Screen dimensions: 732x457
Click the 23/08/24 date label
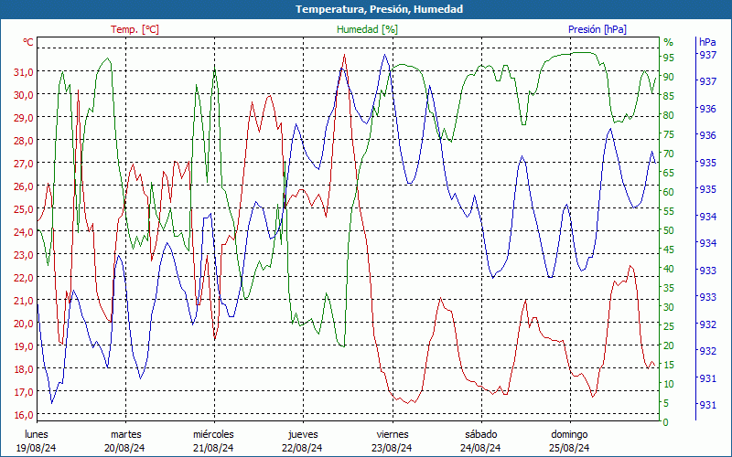(x=392, y=448)
